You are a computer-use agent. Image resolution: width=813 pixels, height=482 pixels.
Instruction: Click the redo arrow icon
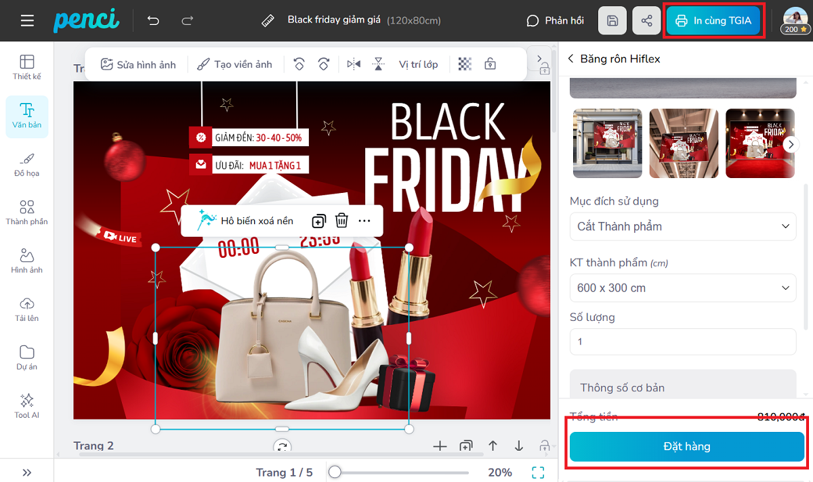coord(188,20)
